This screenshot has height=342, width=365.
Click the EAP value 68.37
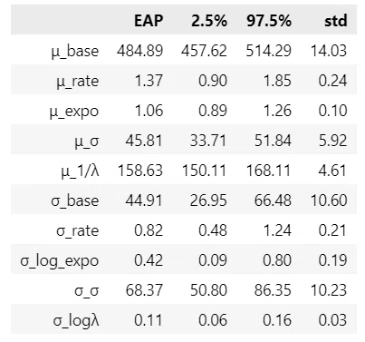[144, 290]
